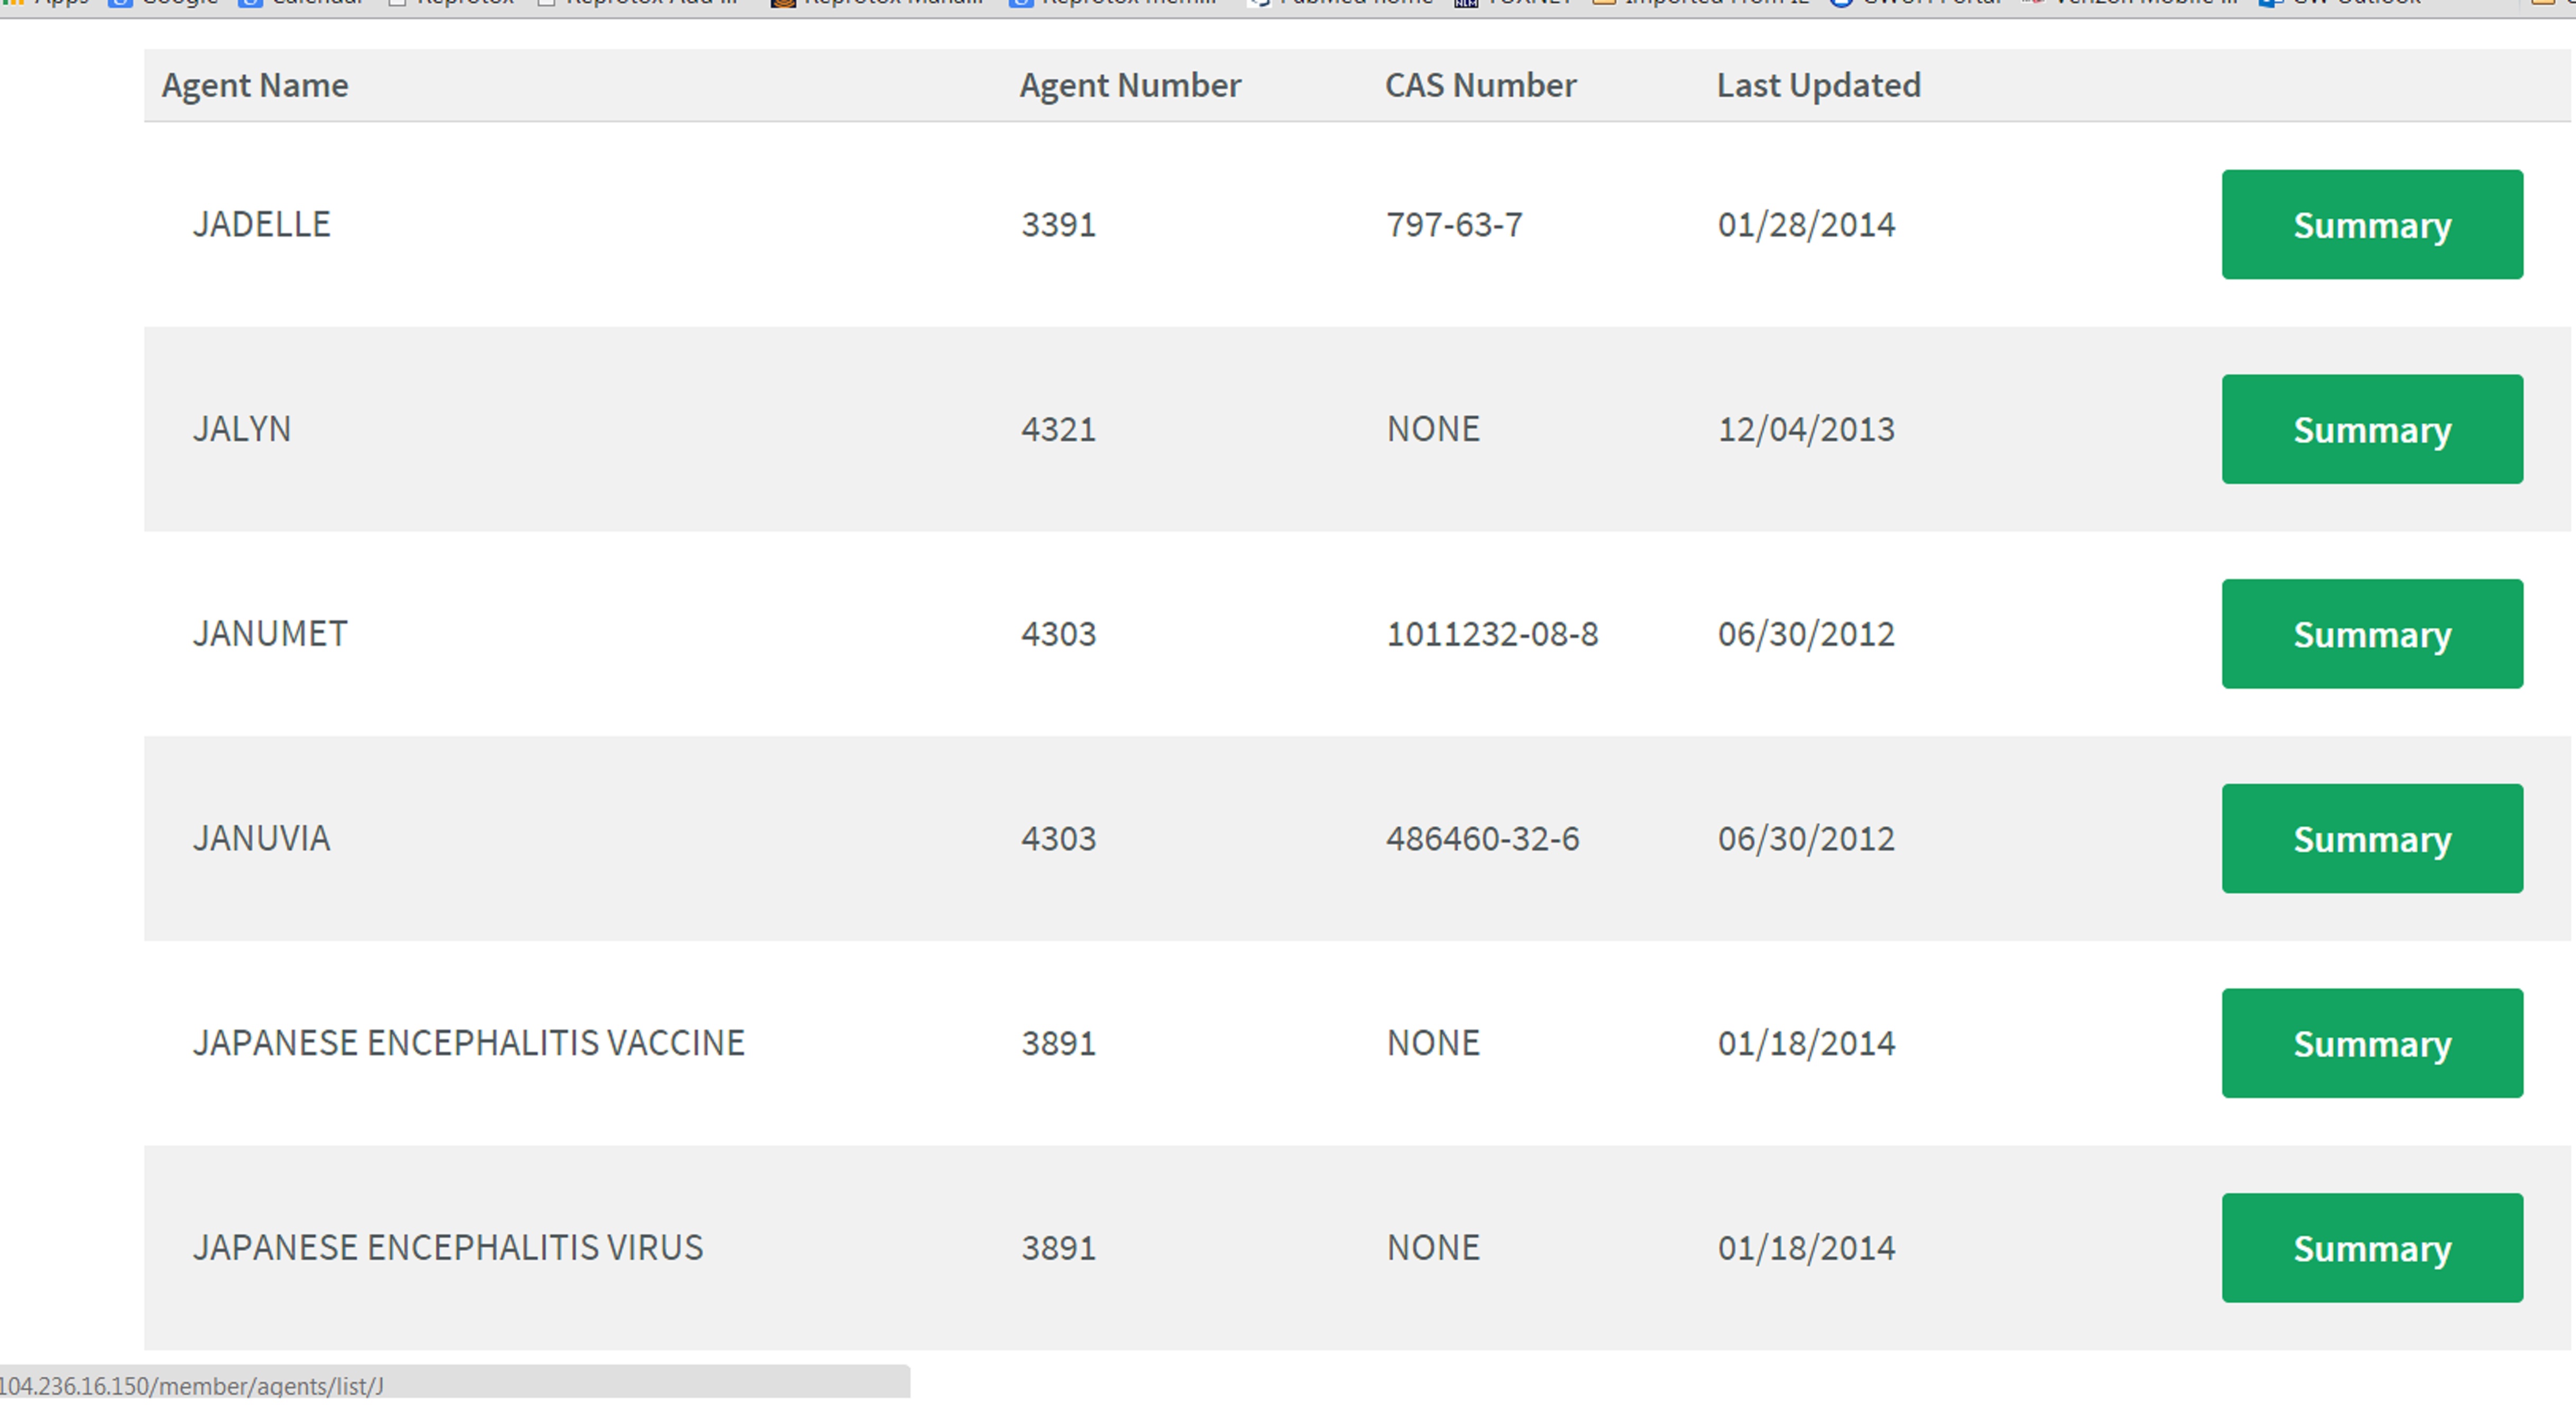Click CAS number 797-63-7
2576x1409 pixels.
tap(1454, 225)
